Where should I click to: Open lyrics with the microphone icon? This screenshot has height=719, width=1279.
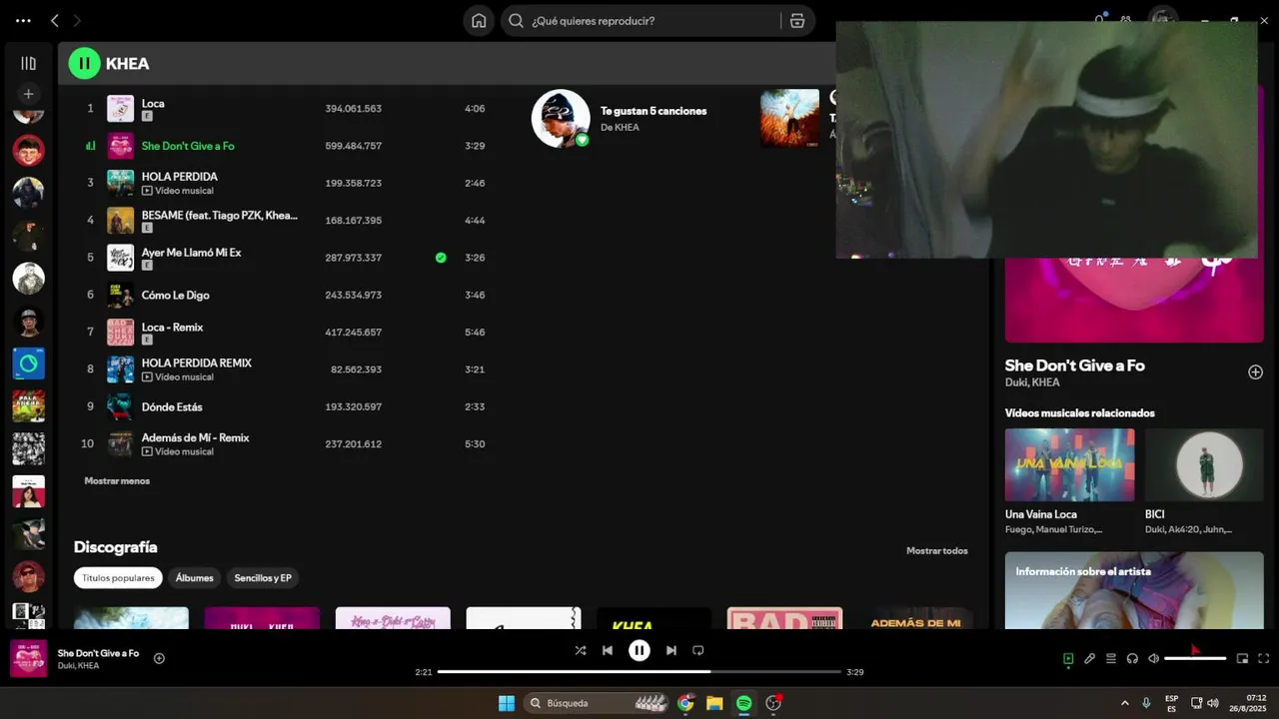pyautogui.click(x=1090, y=658)
